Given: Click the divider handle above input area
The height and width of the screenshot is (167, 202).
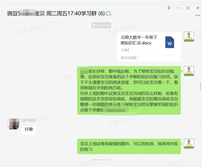Looking at the screenshot, I should pos(101,160).
